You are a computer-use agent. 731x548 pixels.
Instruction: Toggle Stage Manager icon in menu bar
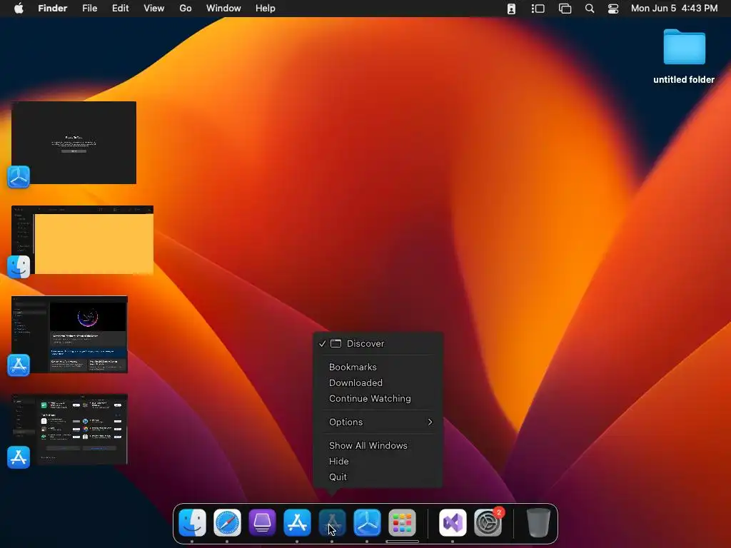(538, 9)
